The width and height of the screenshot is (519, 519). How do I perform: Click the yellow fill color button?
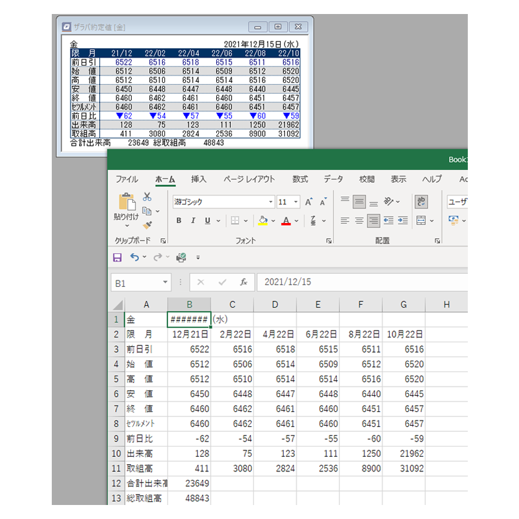click(x=263, y=221)
